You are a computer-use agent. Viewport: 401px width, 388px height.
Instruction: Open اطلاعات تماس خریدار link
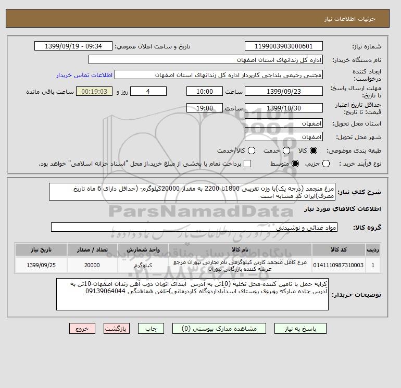84,75
